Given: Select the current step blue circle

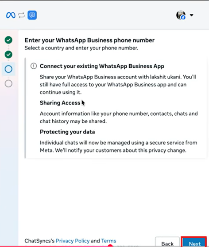Looking at the screenshot, I should 8,69.
